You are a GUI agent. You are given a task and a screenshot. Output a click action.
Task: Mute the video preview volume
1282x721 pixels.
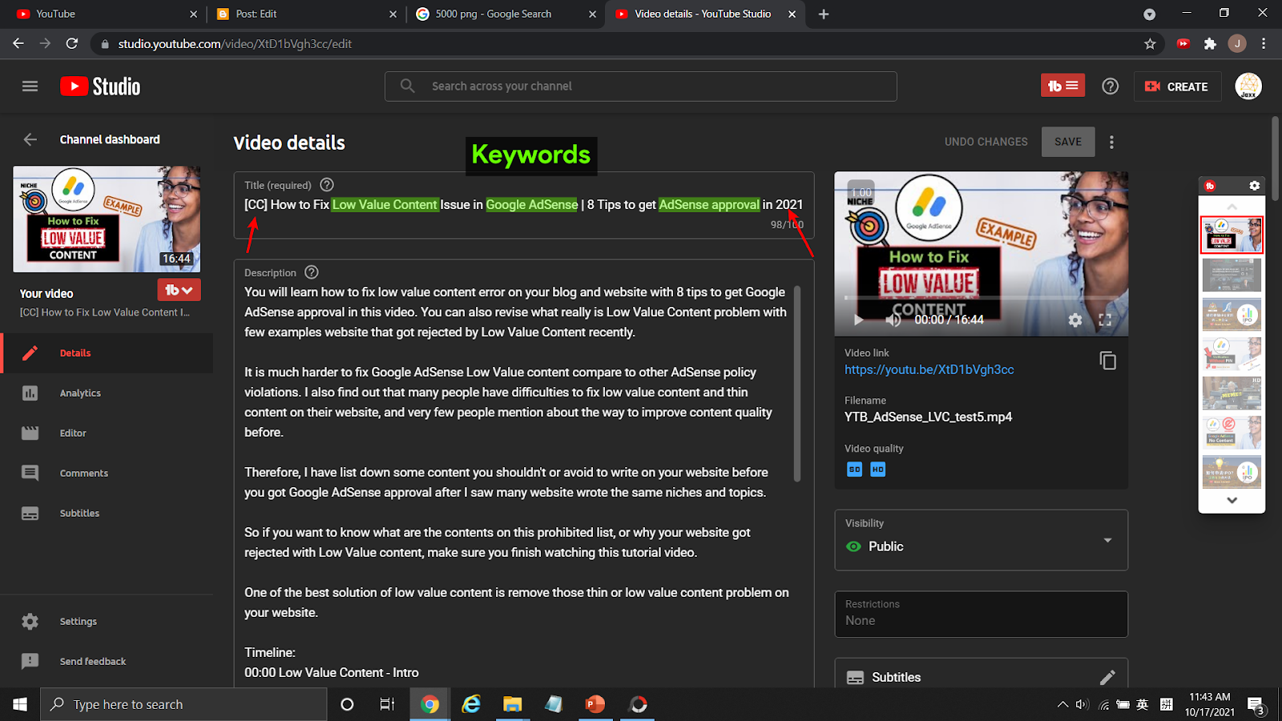click(x=893, y=320)
